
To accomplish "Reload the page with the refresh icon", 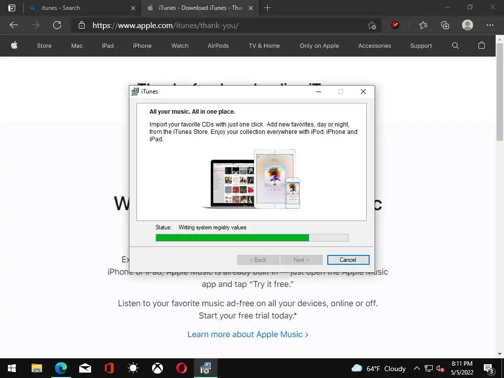I will pyautogui.click(x=57, y=25).
